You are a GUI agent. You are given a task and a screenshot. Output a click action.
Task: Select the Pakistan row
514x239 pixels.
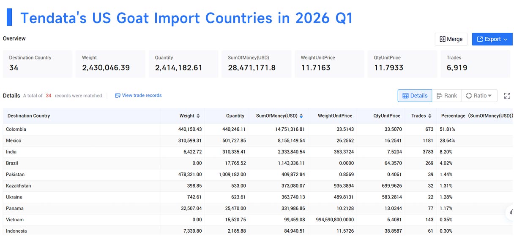click(x=257, y=175)
